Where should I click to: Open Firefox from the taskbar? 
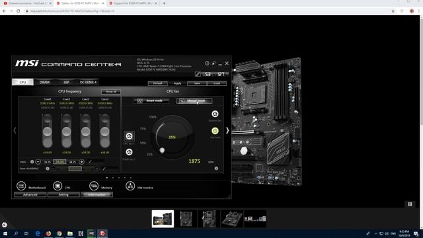48,233
